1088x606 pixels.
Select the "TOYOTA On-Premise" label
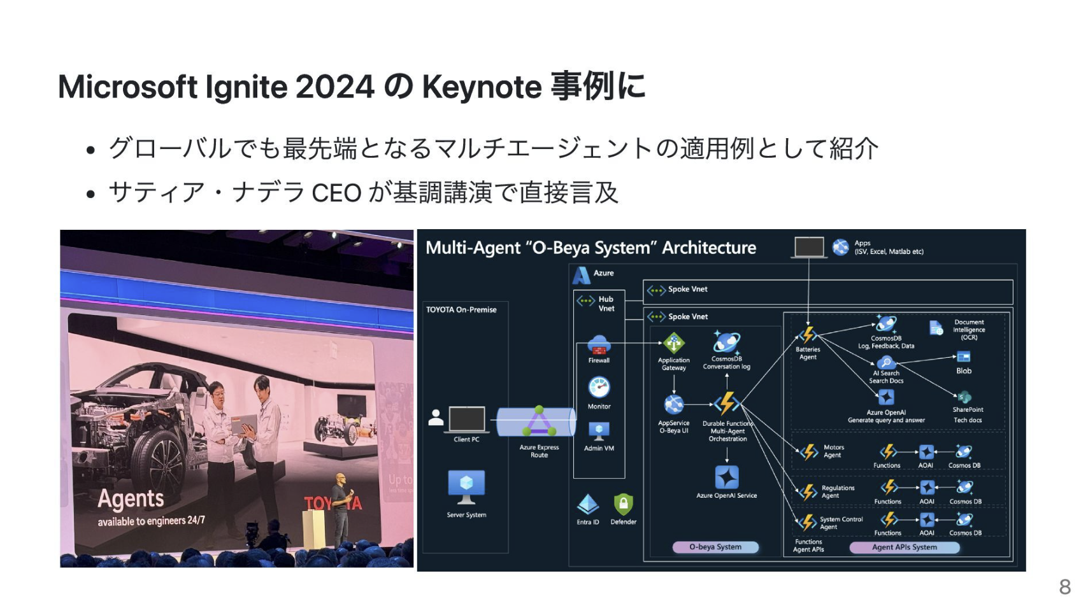click(461, 310)
